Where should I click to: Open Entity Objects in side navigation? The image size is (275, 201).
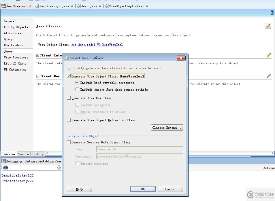16,27
